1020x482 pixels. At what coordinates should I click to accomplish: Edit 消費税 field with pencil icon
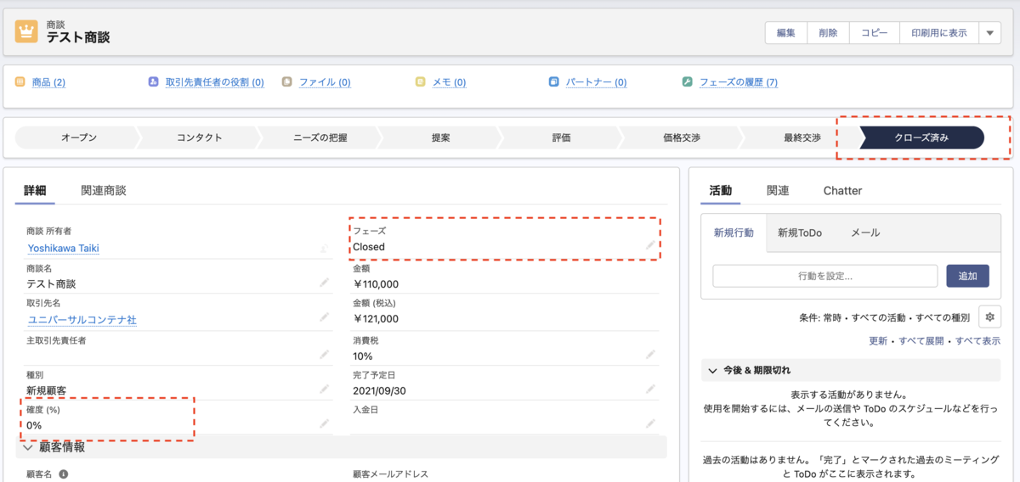(x=650, y=354)
